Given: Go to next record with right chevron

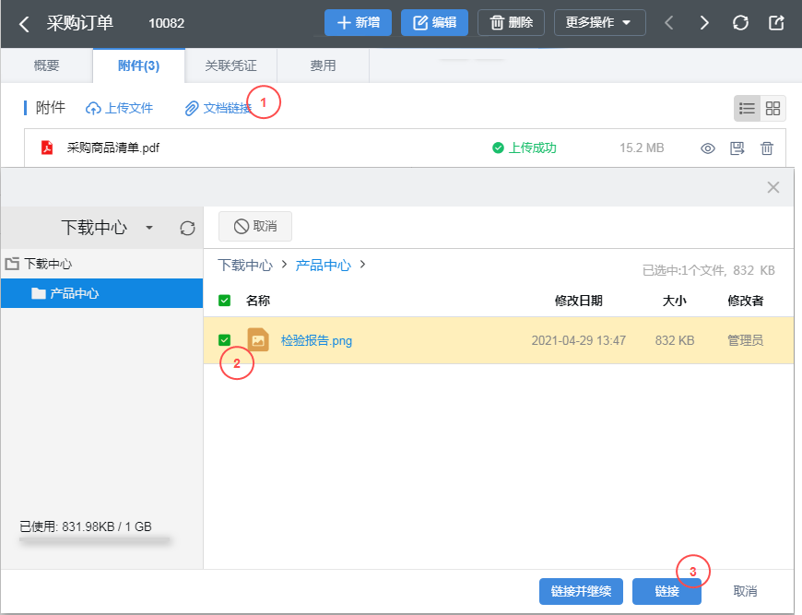Looking at the screenshot, I should [704, 23].
